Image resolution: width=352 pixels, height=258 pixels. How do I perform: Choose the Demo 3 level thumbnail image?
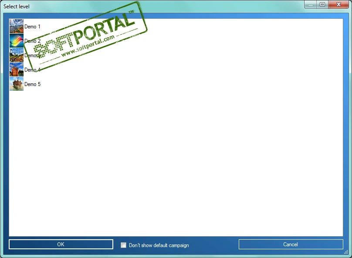(17, 55)
